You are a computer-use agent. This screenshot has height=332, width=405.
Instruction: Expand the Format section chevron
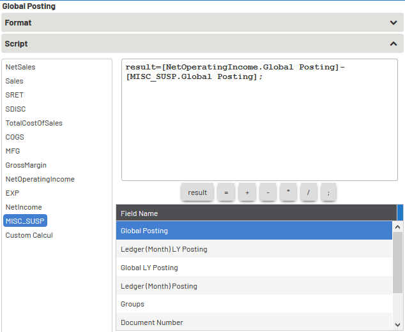(394, 22)
